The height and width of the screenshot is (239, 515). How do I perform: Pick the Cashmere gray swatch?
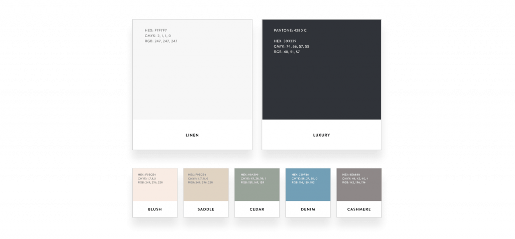359,185
